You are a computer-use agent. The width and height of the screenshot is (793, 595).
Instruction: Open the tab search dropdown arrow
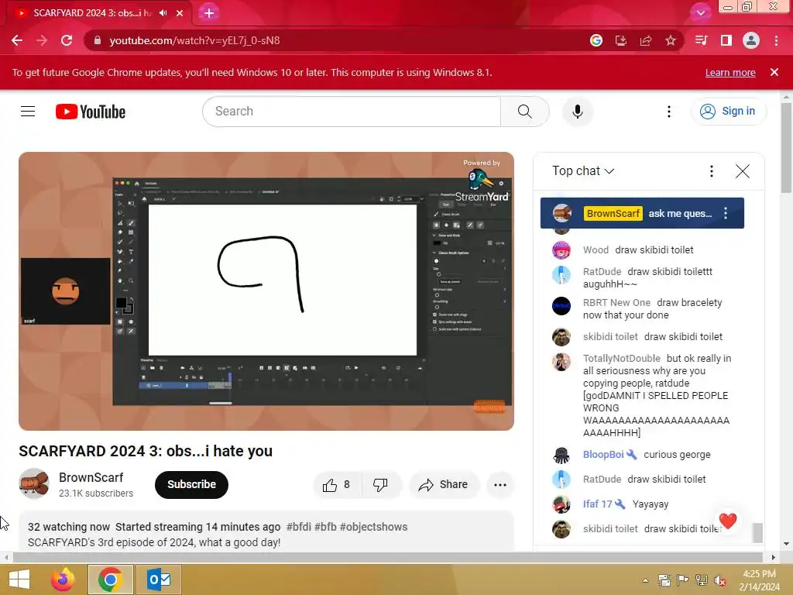tap(700, 13)
